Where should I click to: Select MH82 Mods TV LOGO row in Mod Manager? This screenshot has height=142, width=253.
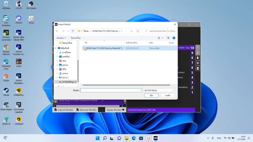point(89,102)
